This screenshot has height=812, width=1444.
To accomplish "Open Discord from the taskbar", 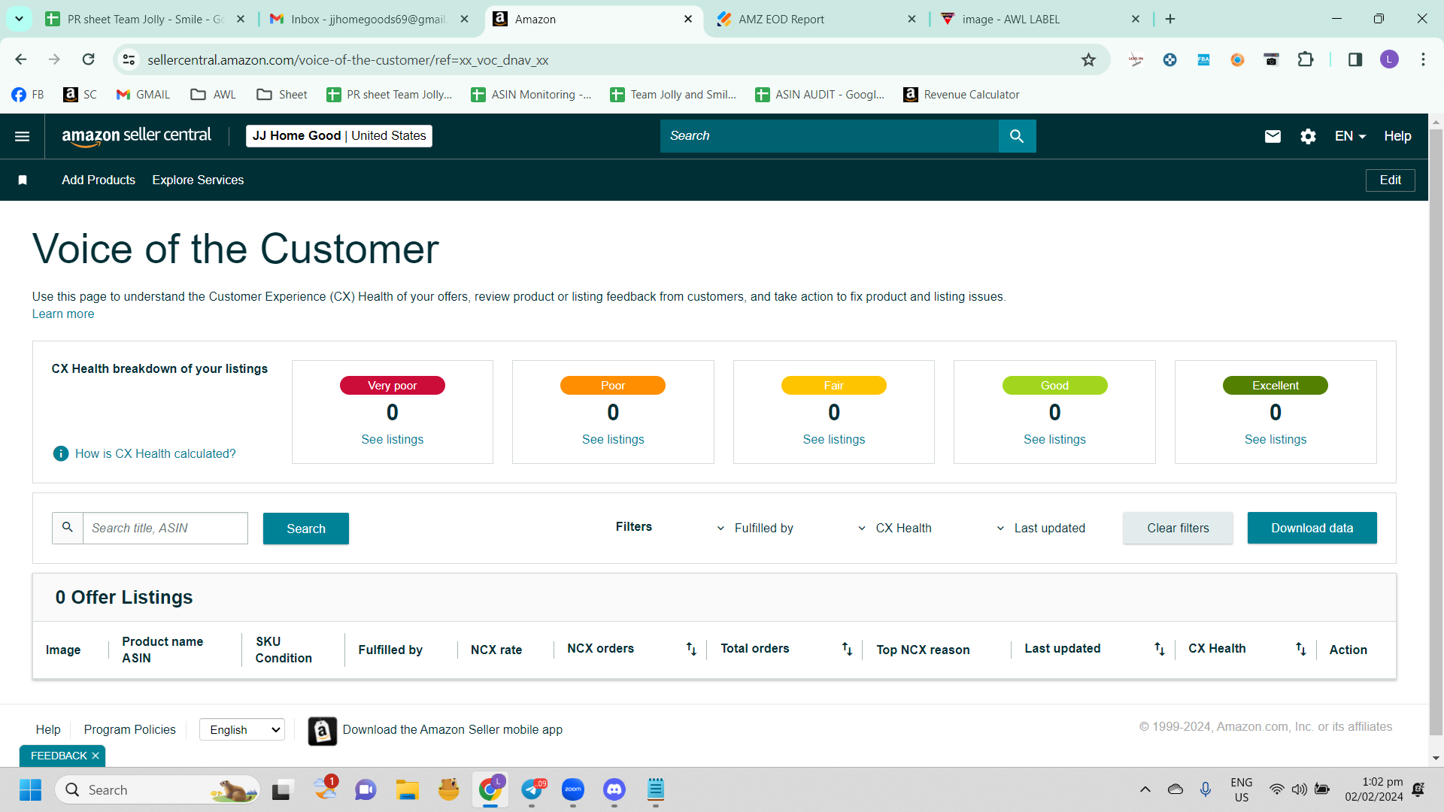I will [614, 789].
